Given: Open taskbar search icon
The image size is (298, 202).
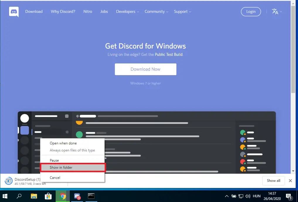Looking at the screenshot, I should (x=19, y=196).
